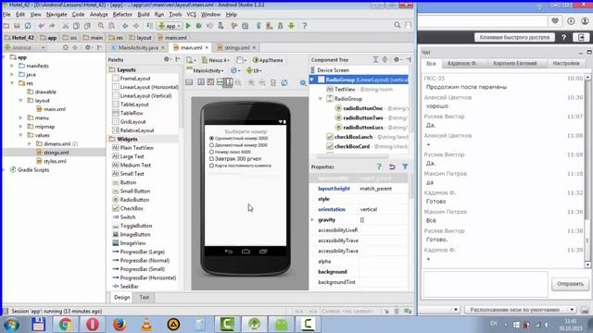Screen dimensions: 593x333
Task: Check the 'Карта постоянного клиента' checkbox in preview
Action: [212, 166]
